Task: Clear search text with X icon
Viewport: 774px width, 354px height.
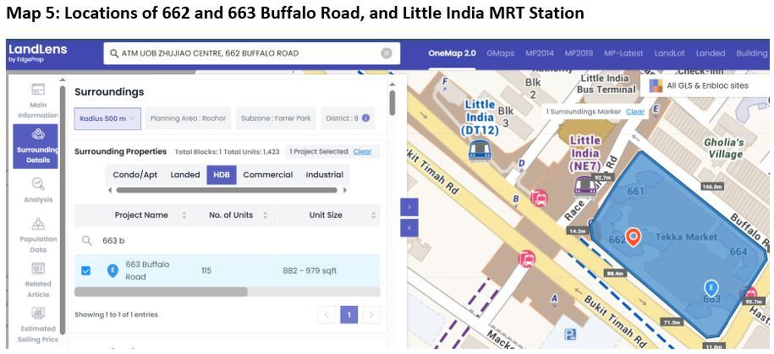Action: [387, 53]
